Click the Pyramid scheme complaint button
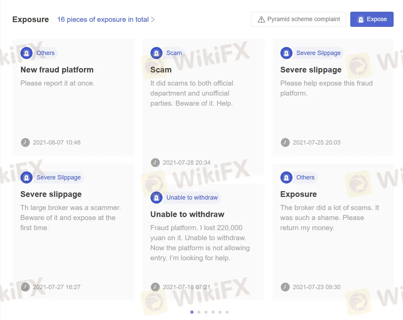The image size is (403, 320). coord(298,19)
